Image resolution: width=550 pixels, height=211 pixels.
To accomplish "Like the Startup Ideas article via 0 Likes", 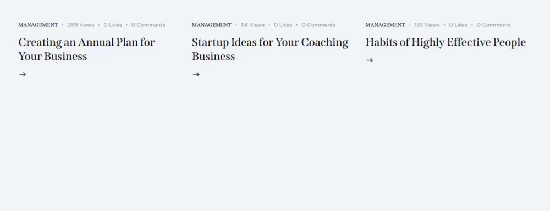I will [x=283, y=25].
